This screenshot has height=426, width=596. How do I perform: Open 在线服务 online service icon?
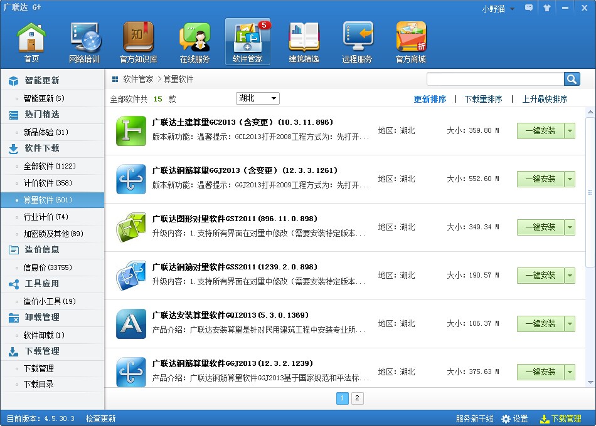pos(194,43)
